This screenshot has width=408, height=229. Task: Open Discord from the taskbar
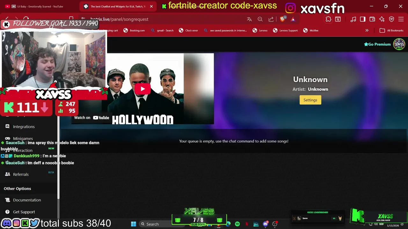coord(265,224)
